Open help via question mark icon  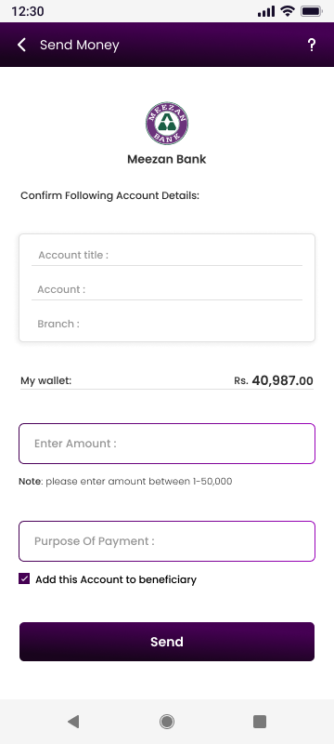pos(312,45)
